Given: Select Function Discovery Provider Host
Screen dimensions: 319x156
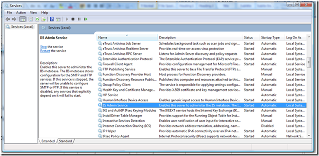Looking at the screenshot, I should [x=202, y=75].
